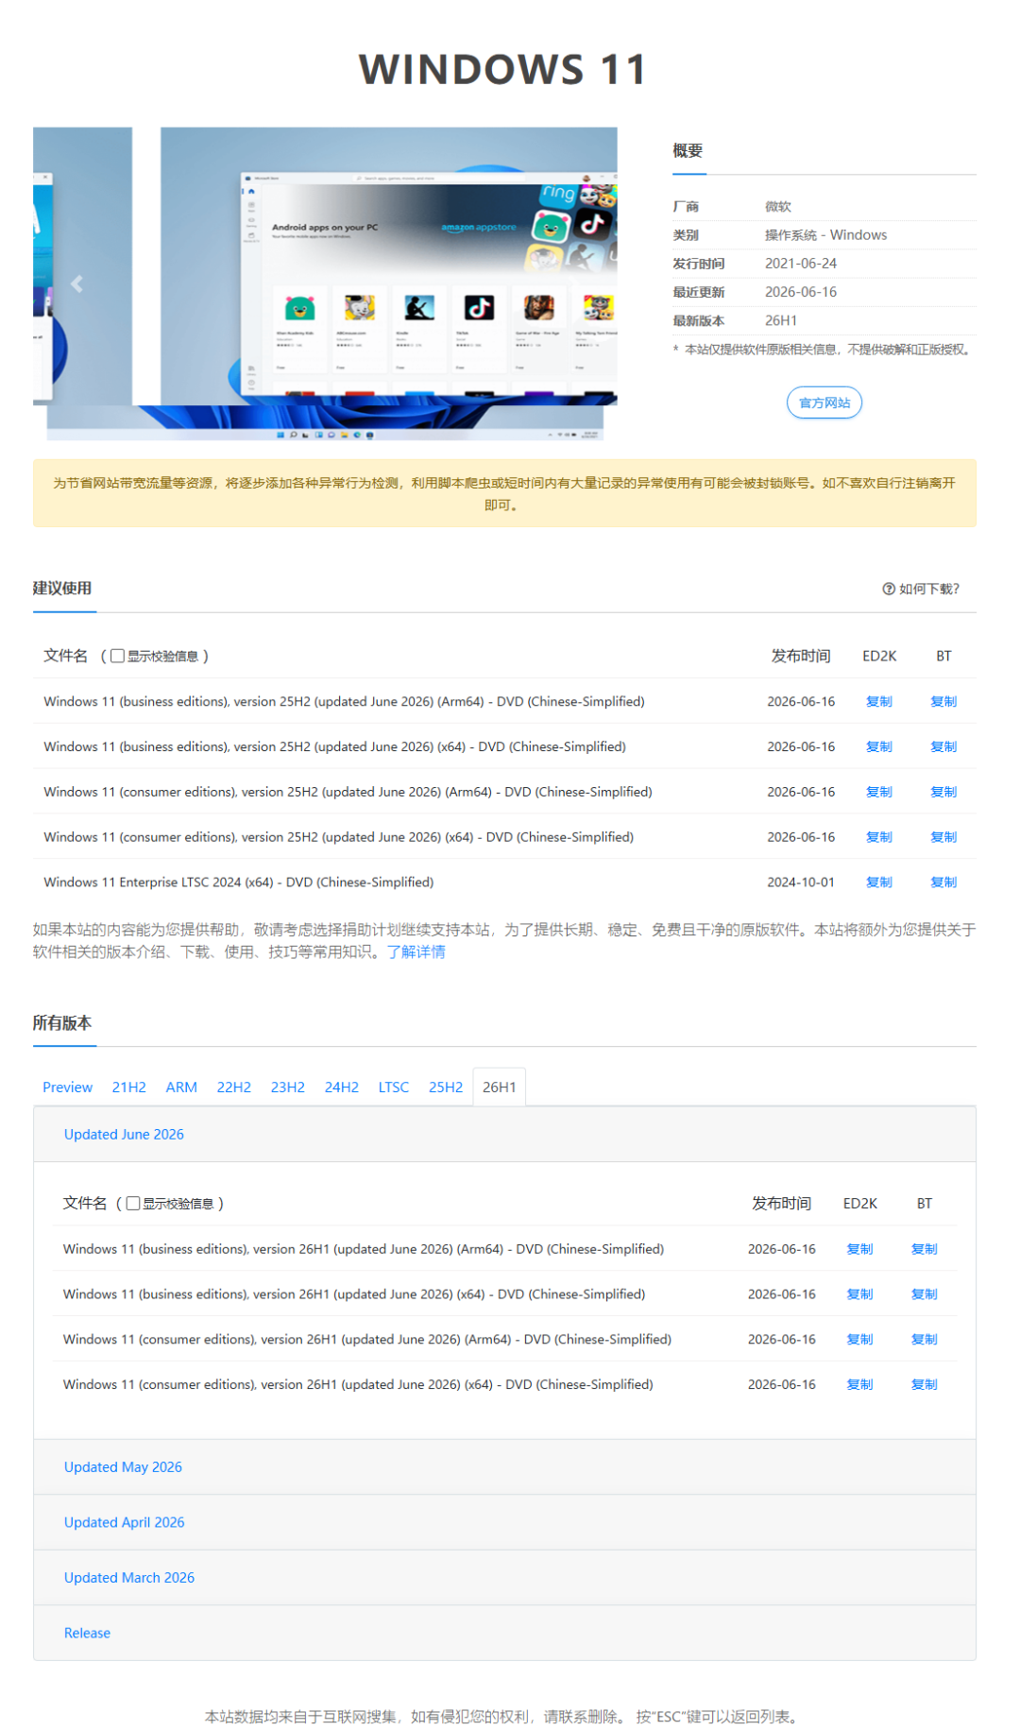
Task: Copy BT for 26H1 consumer x64
Action: (924, 1384)
